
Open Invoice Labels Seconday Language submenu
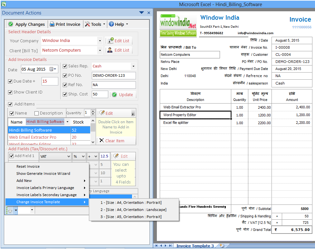click(47, 195)
